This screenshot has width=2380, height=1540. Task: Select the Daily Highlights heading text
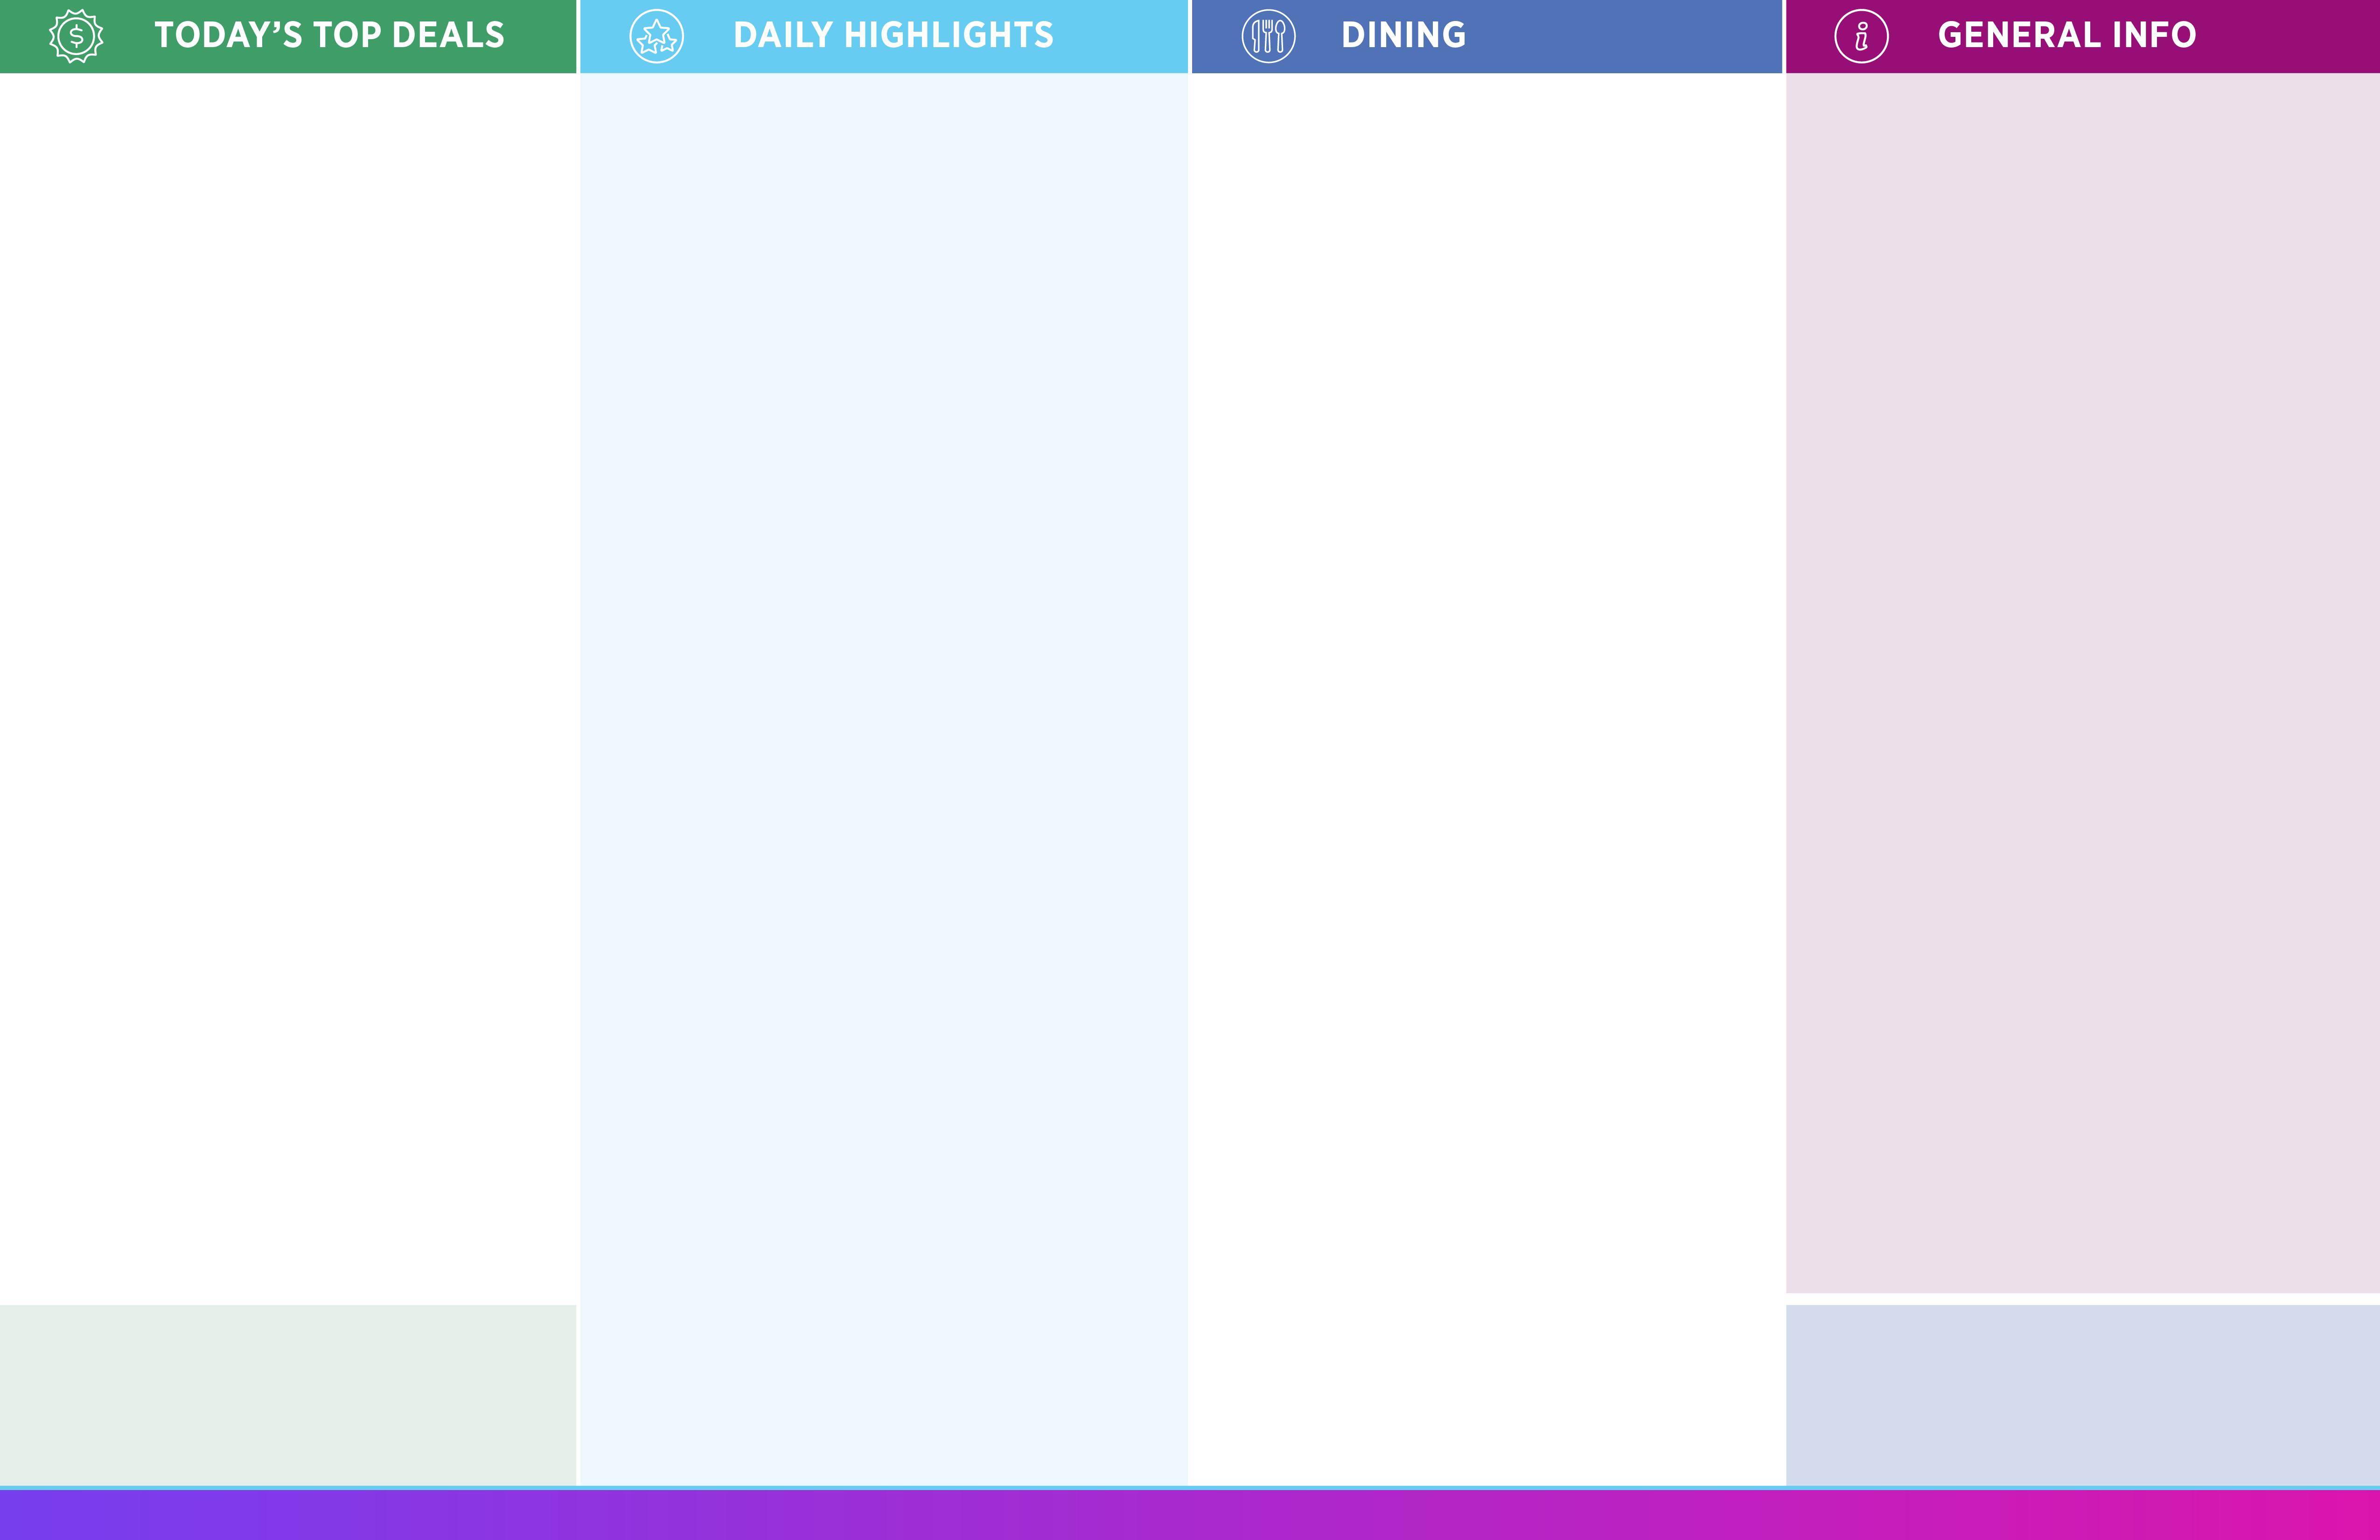pos(893,36)
